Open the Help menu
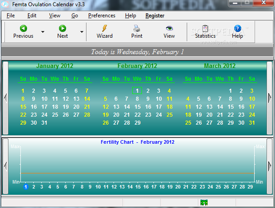 tap(130, 16)
